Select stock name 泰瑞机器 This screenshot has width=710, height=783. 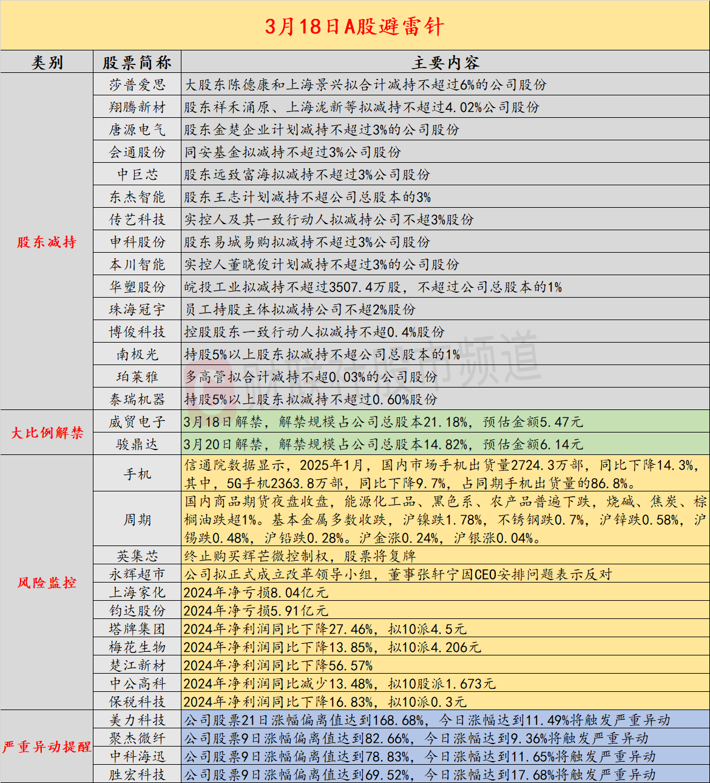tap(137, 399)
